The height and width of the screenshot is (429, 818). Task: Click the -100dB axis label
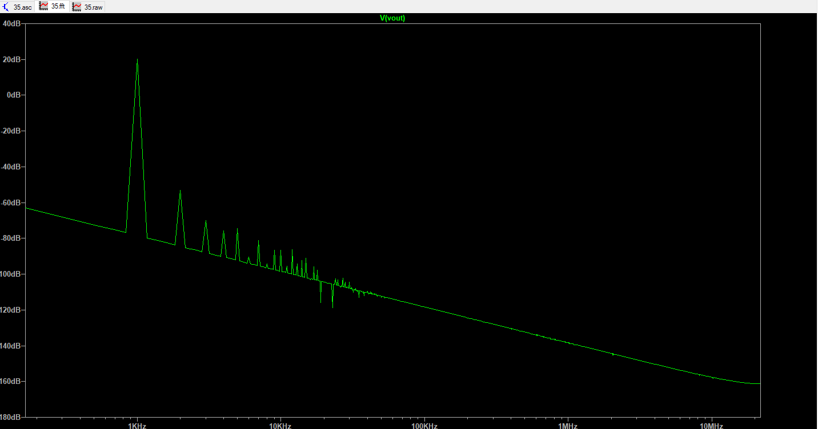click(x=11, y=274)
